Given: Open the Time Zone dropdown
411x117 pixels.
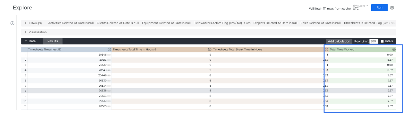Looking at the screenshot, I should (360, 6).
